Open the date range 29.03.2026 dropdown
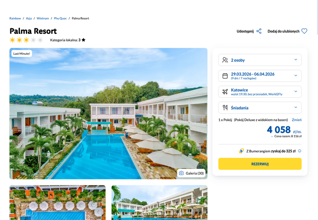 [260, 76]
